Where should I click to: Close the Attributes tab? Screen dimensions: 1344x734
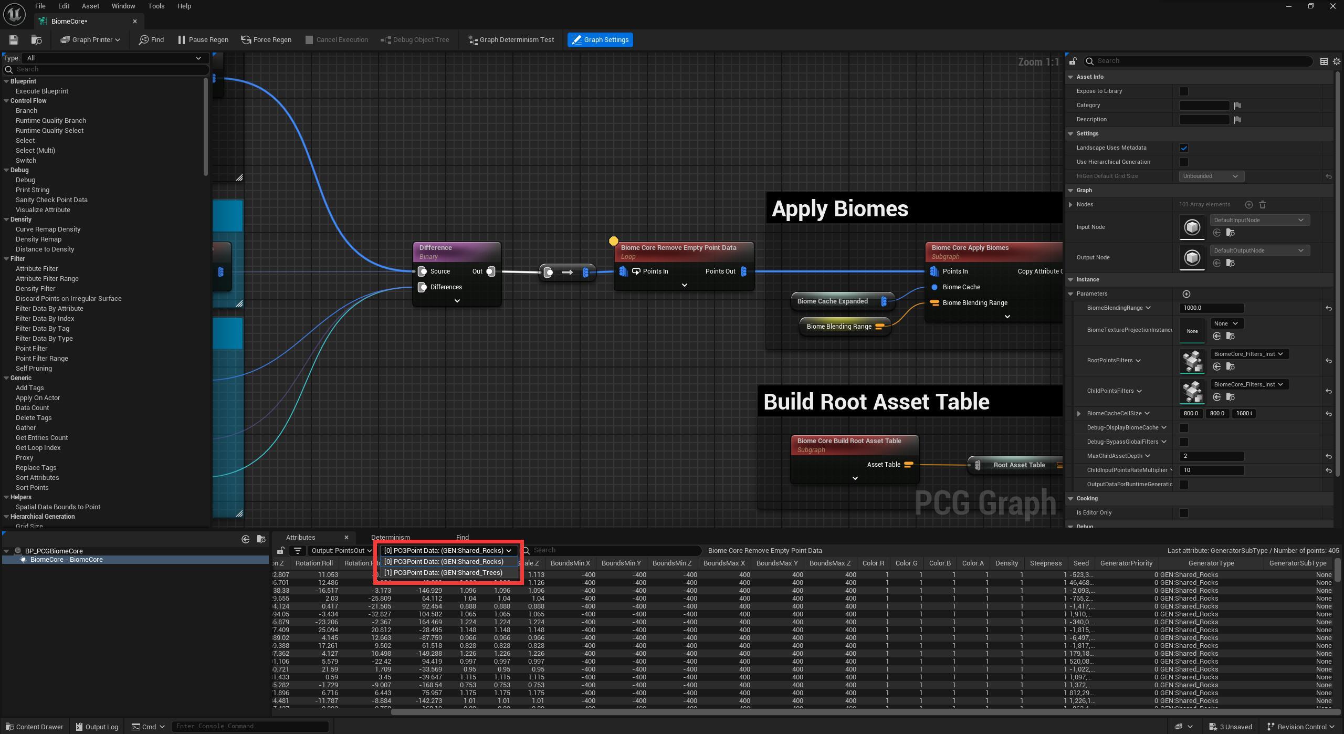click(346, 538)
